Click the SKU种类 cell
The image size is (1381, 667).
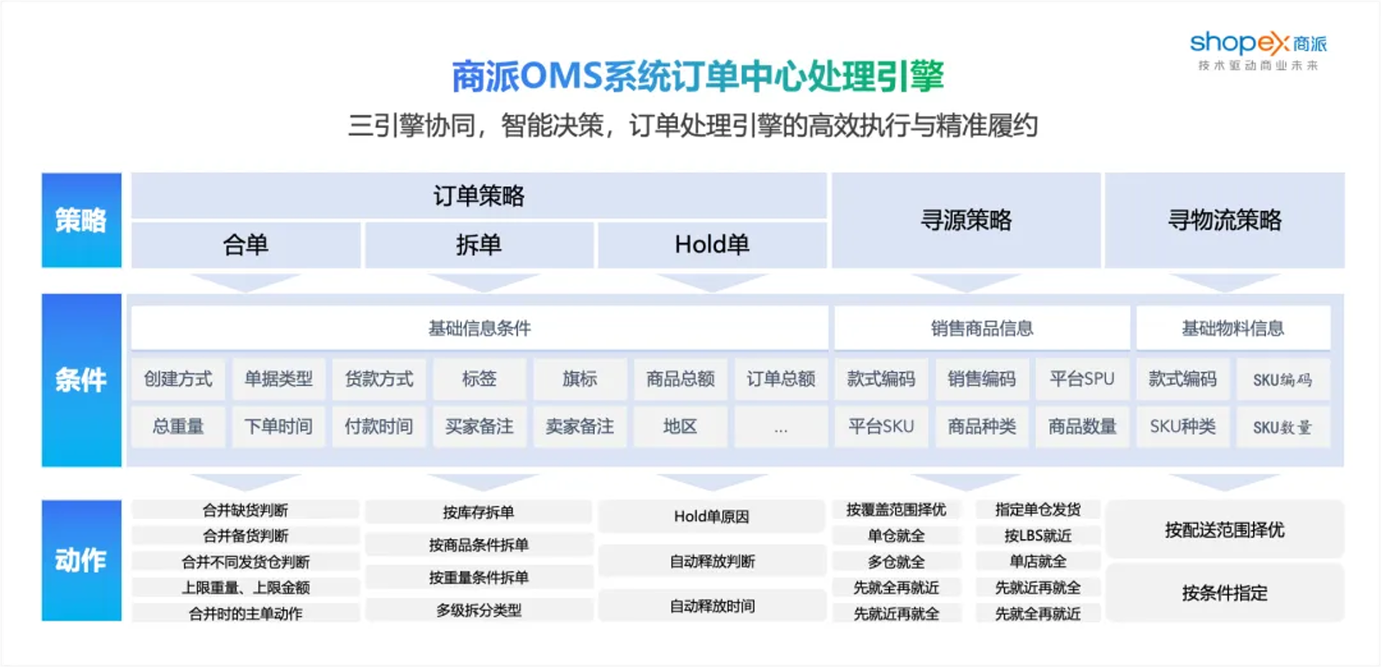point(1182,427)
